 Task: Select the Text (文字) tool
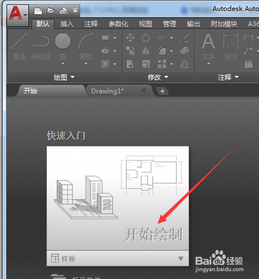click(208, 46)
